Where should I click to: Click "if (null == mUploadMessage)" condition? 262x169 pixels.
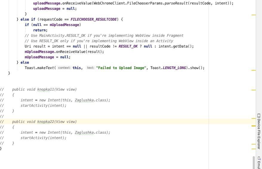coord(53,25)
